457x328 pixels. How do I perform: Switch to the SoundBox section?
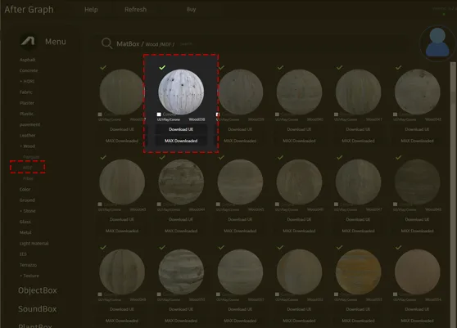[x=38, y=309]
